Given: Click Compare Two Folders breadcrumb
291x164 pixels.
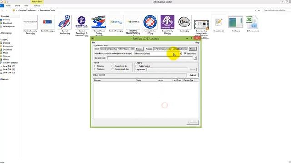Looking at the screenshot, I should [x=27, y=10].
